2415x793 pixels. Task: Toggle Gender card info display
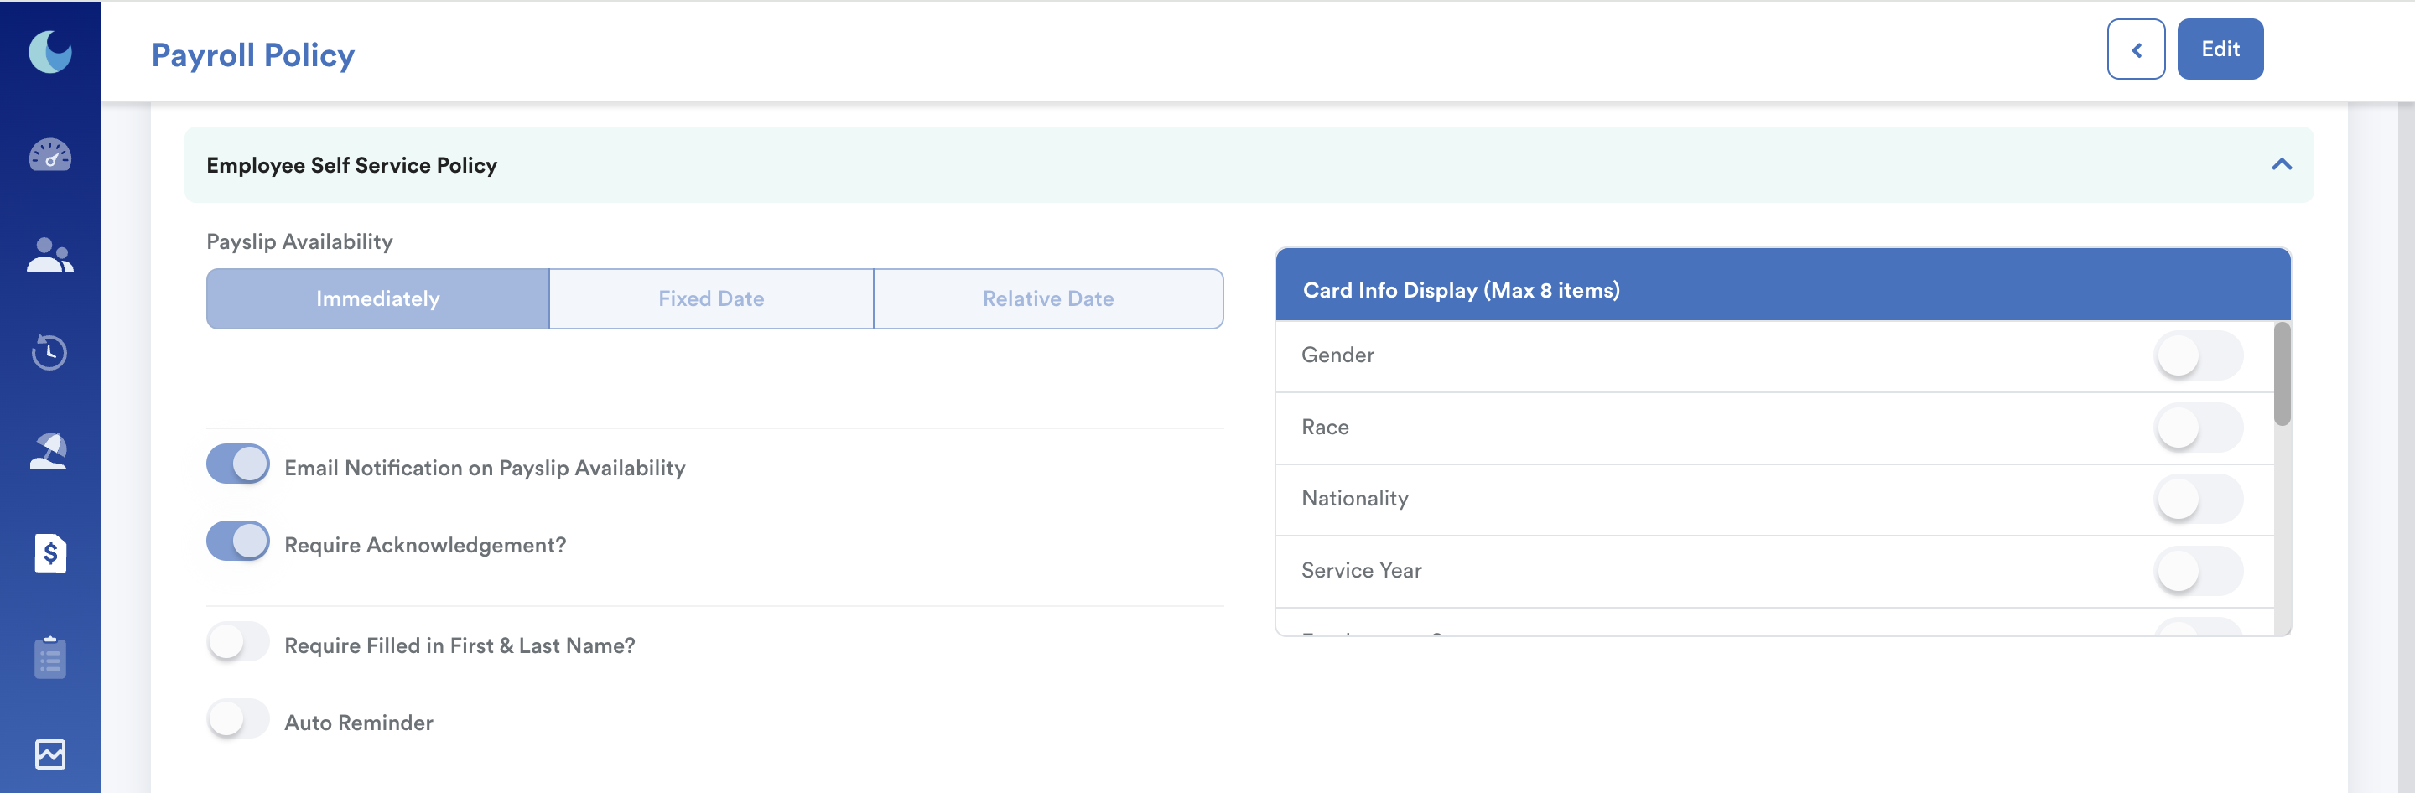click(2199, 355)
